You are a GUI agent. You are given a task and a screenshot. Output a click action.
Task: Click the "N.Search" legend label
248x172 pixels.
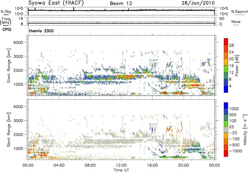240,11
